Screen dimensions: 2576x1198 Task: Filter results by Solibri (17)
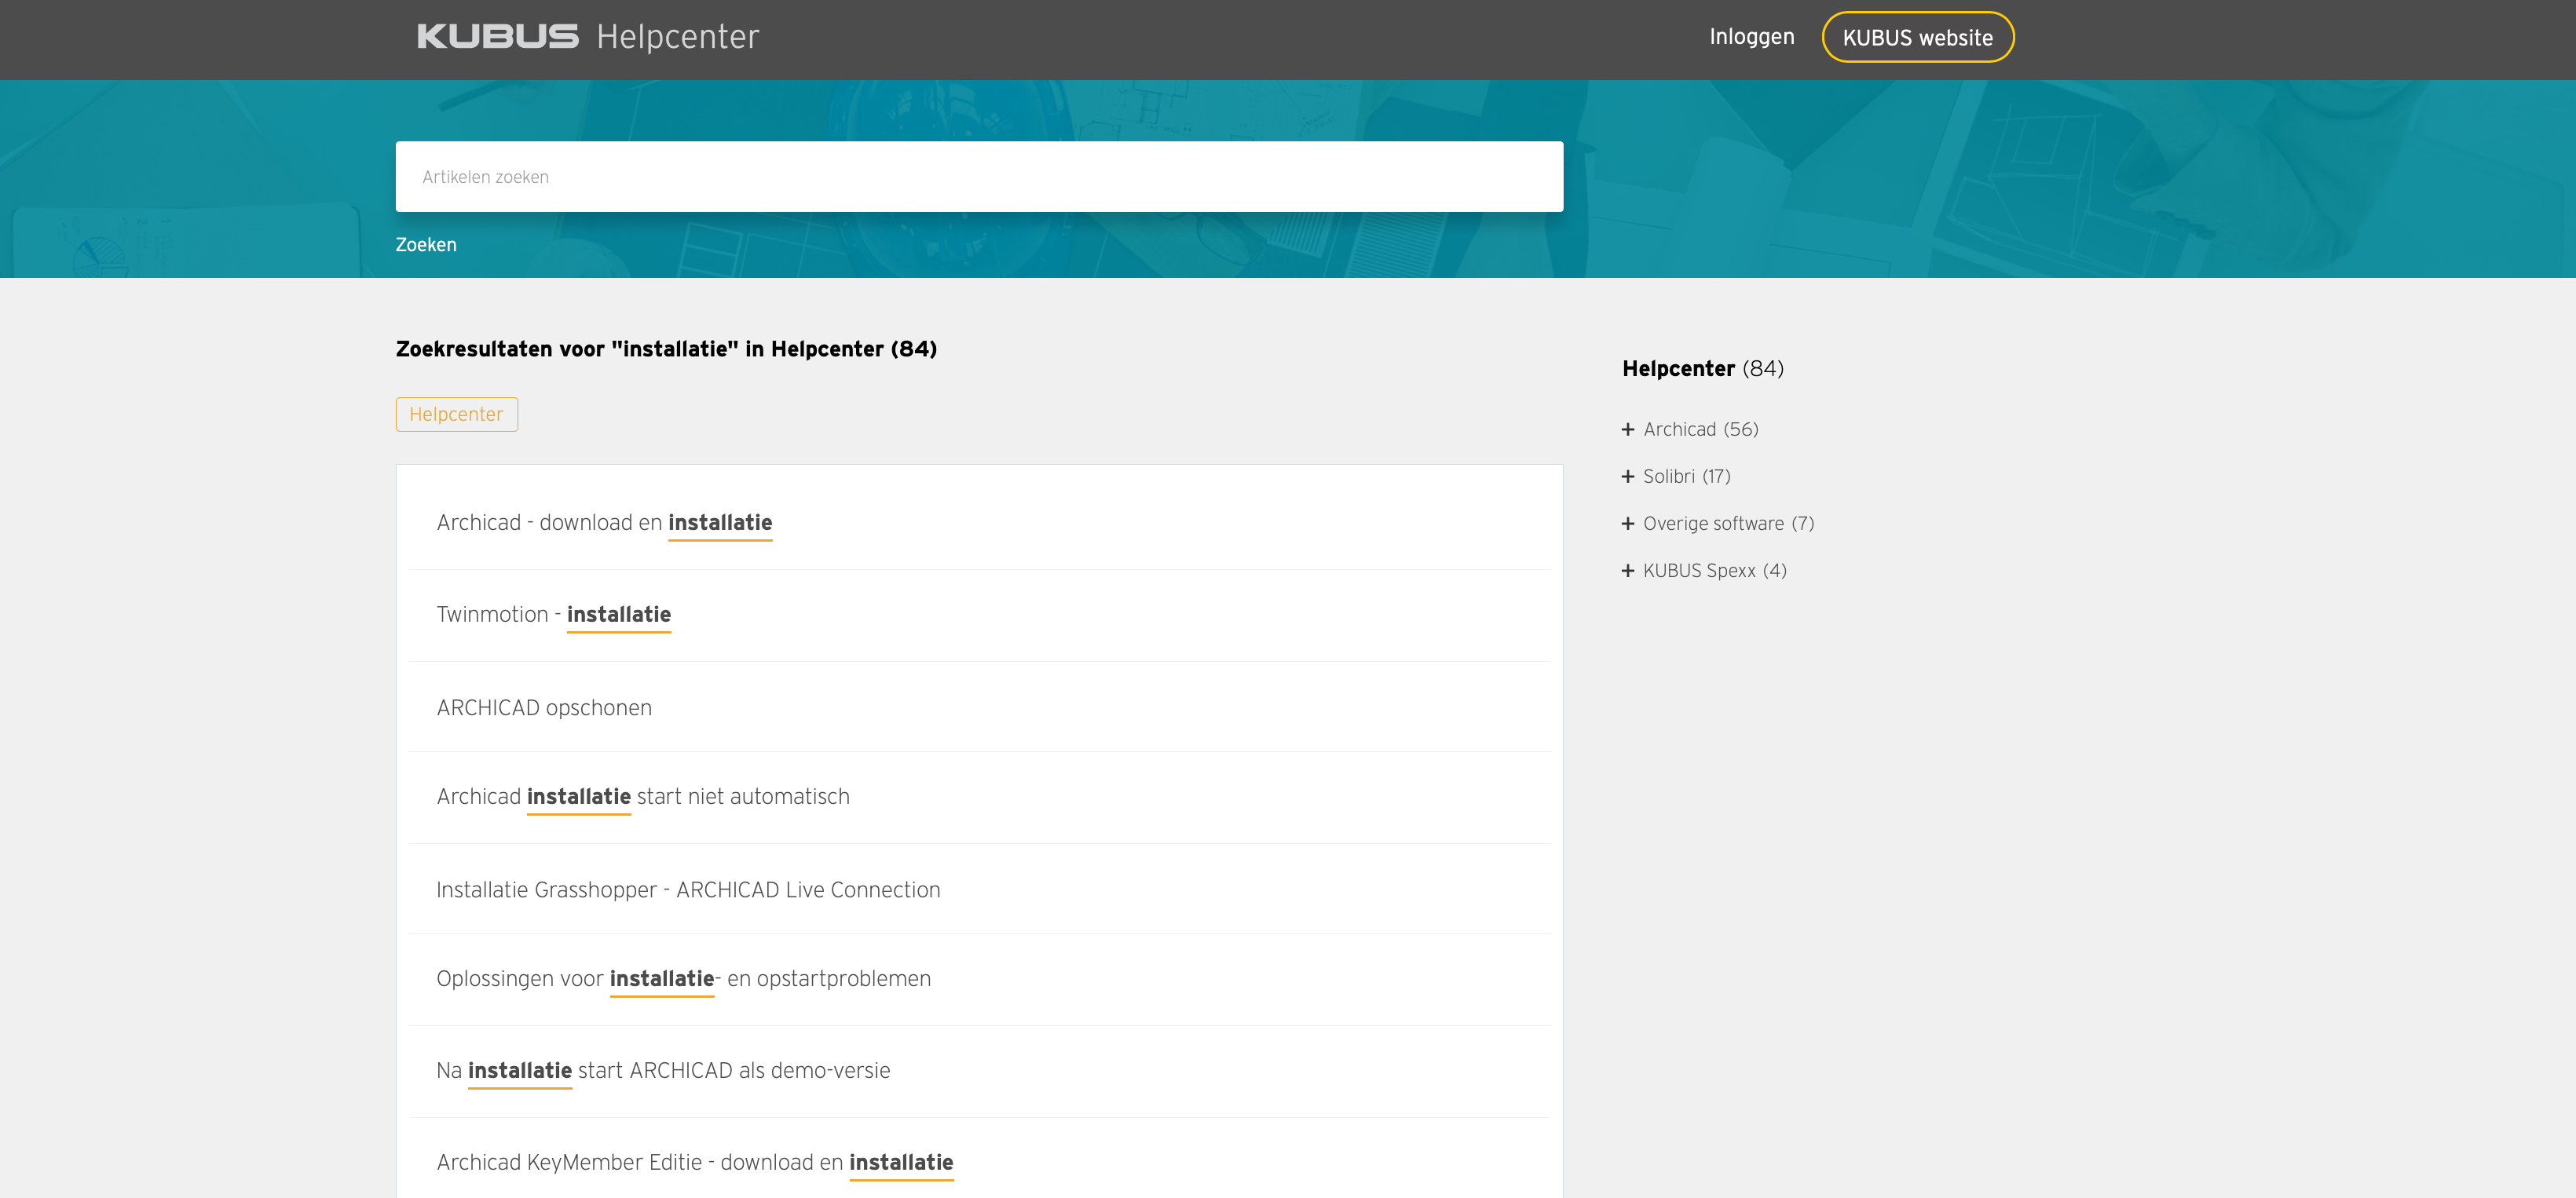click(x=1686, y=477)
